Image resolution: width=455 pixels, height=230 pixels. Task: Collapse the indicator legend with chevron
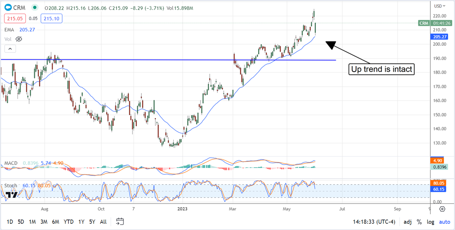[10, 48]
